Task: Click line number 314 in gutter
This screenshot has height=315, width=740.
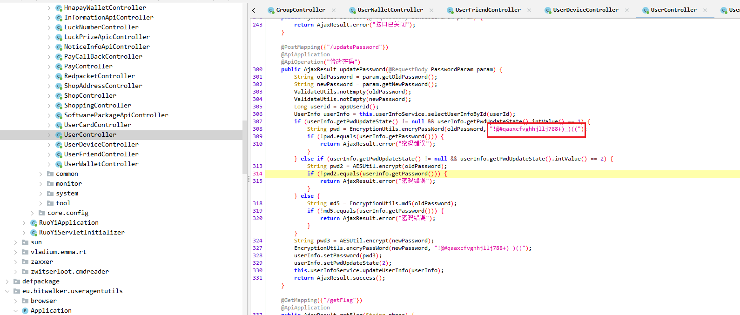Action: pos(257,174)
